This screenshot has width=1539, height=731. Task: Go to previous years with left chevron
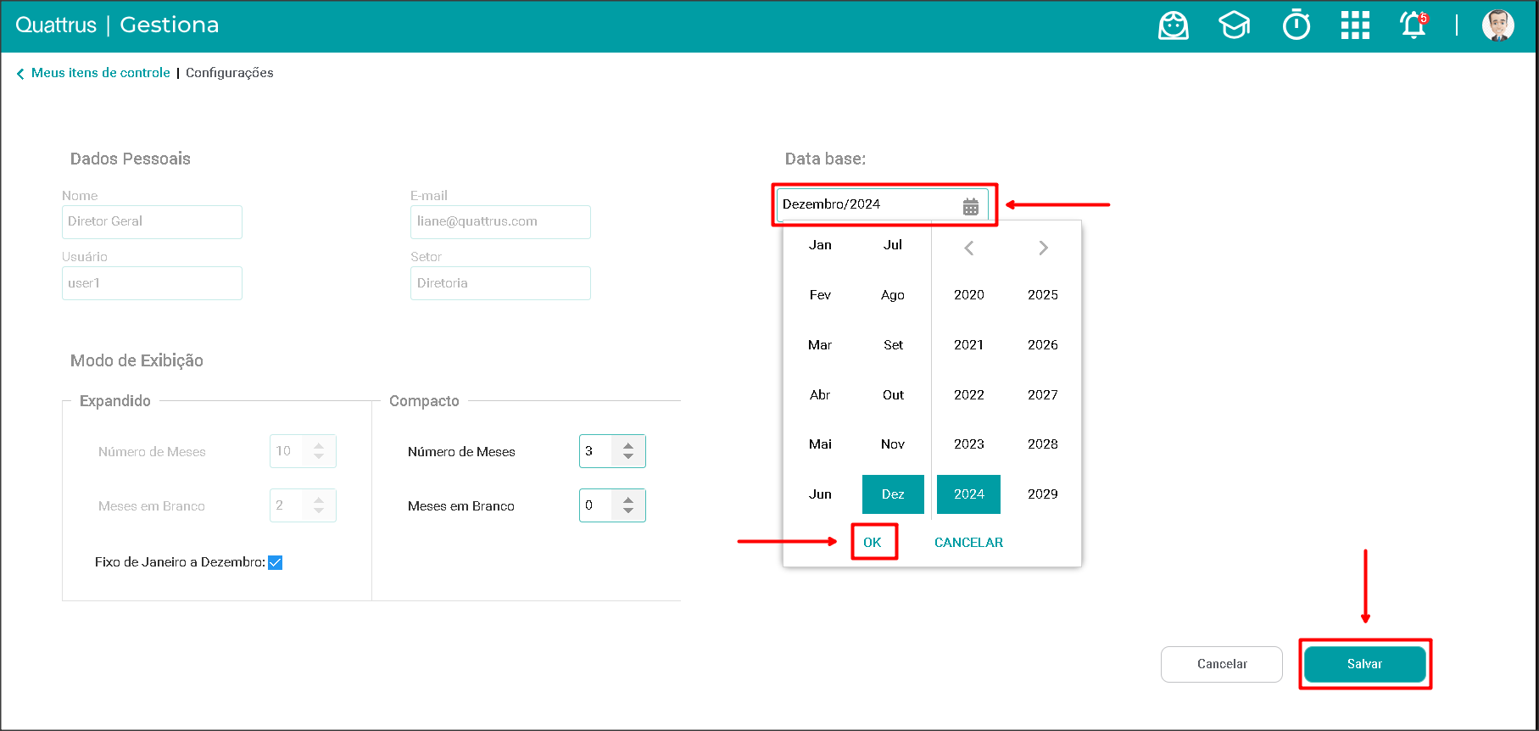(968, 248)
